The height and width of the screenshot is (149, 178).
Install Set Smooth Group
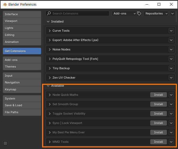point(158,104)
